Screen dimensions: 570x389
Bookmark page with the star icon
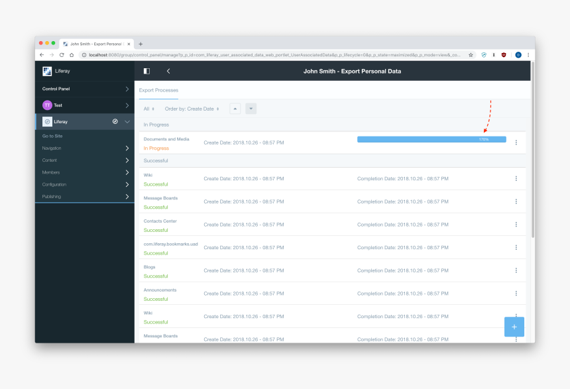[471, 55]
